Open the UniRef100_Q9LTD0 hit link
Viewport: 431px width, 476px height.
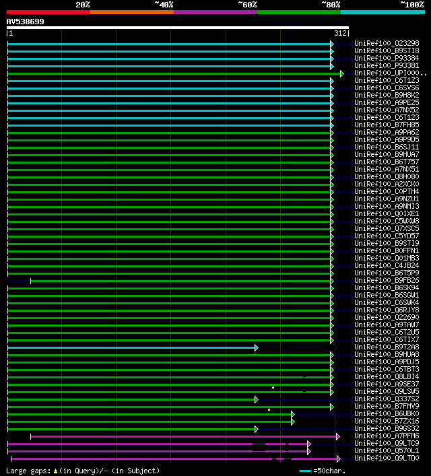pyautogui.click(x=387, y=458)
